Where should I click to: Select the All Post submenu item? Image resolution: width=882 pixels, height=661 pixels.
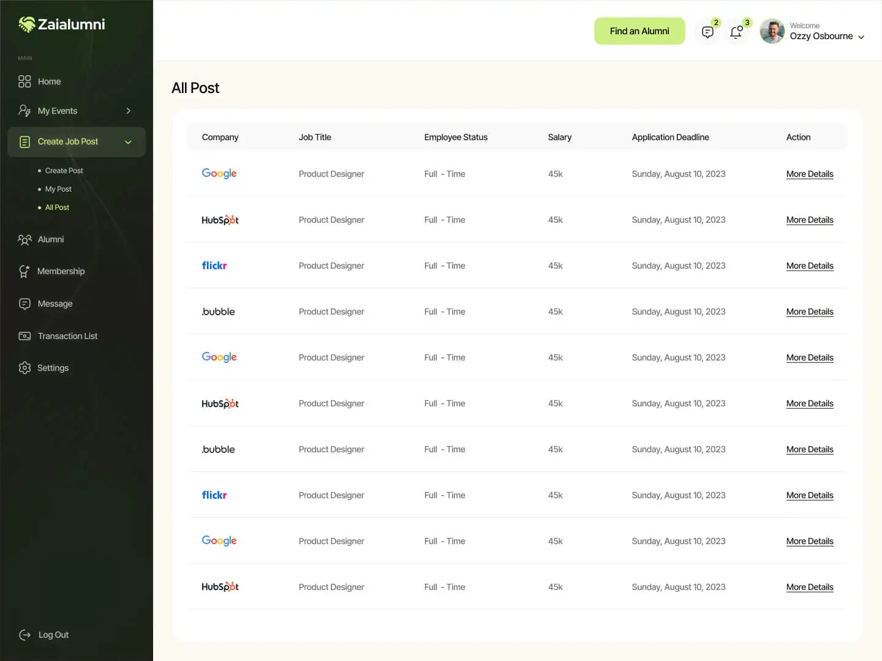(x=57, y=207)
